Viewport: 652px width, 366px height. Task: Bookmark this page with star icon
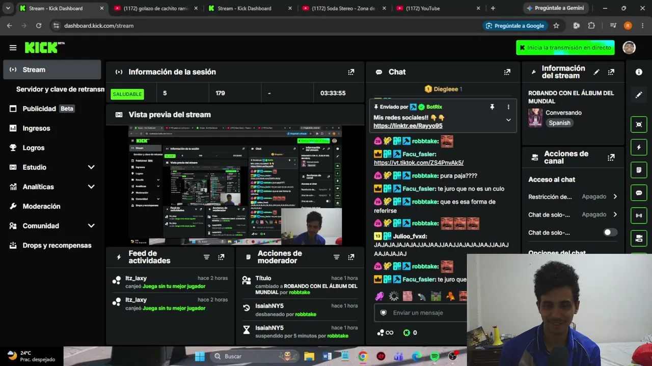(x=556, y=25)
